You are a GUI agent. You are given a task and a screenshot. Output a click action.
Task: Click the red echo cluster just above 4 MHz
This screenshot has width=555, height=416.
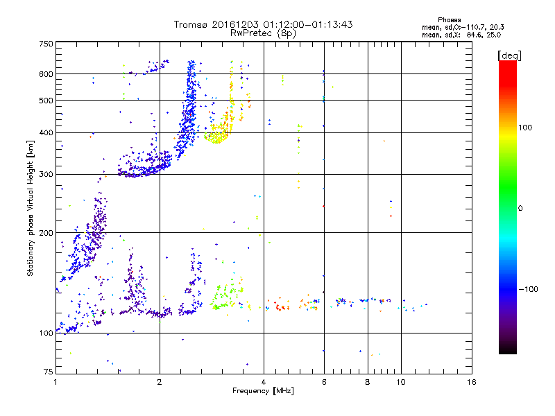[279, 306]
